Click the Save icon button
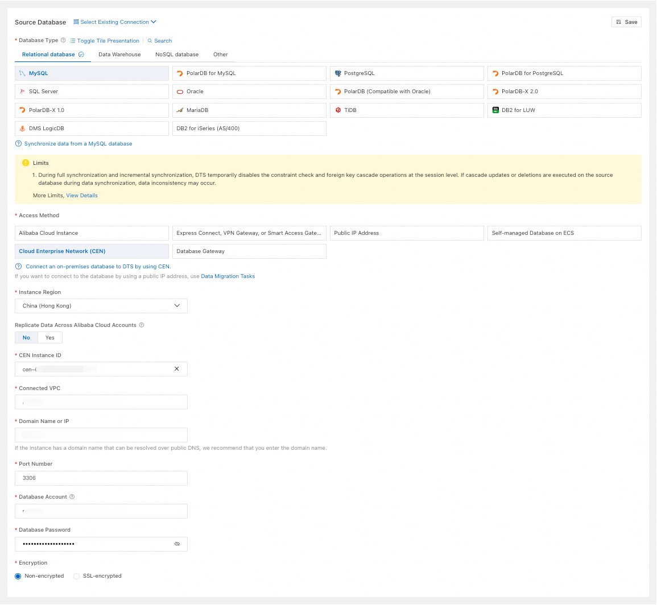 tap(626, 22)
